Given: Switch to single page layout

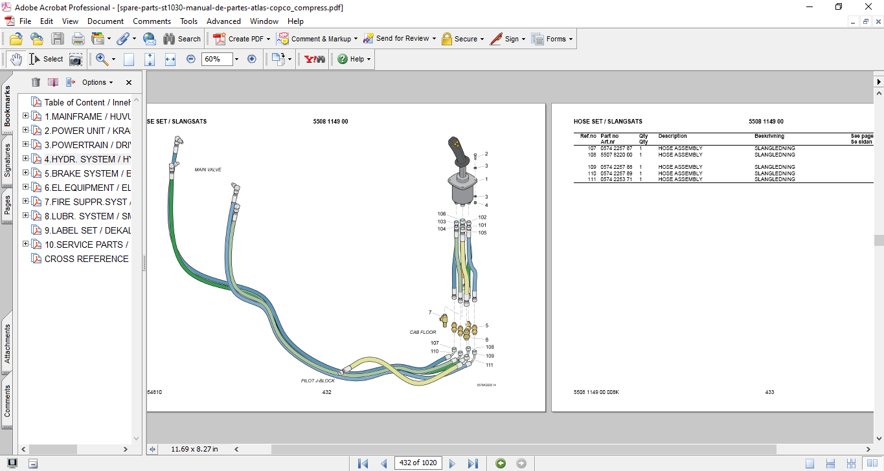Looking at the screenshot, I should point(810,463).
